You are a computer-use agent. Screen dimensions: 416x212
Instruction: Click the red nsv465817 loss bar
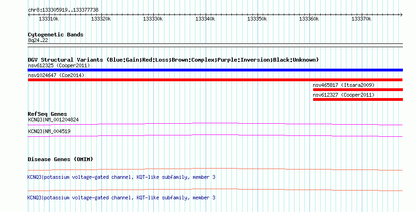tap(358, 90)
